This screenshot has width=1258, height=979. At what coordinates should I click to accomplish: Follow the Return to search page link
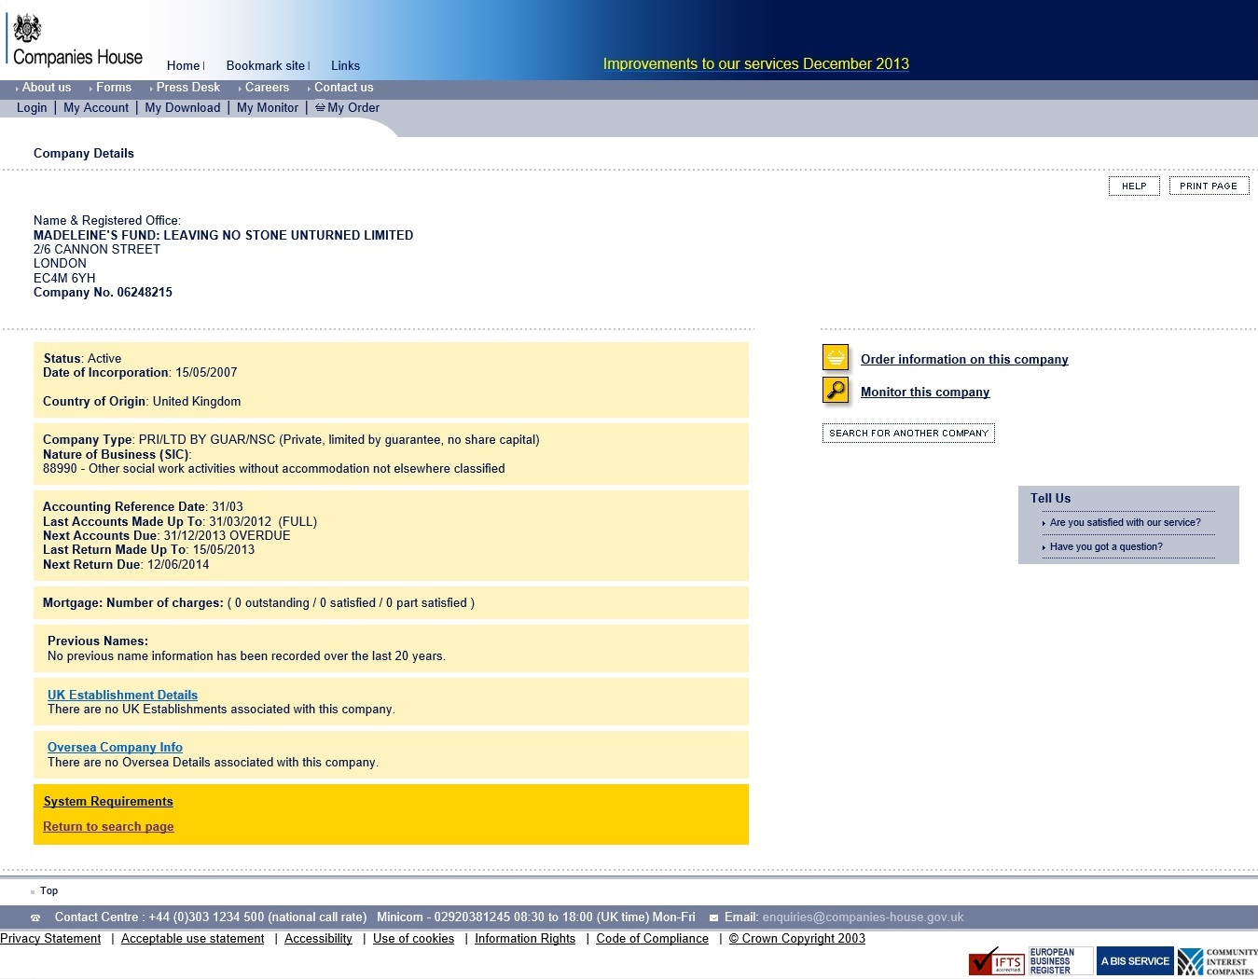pos(108,827)
